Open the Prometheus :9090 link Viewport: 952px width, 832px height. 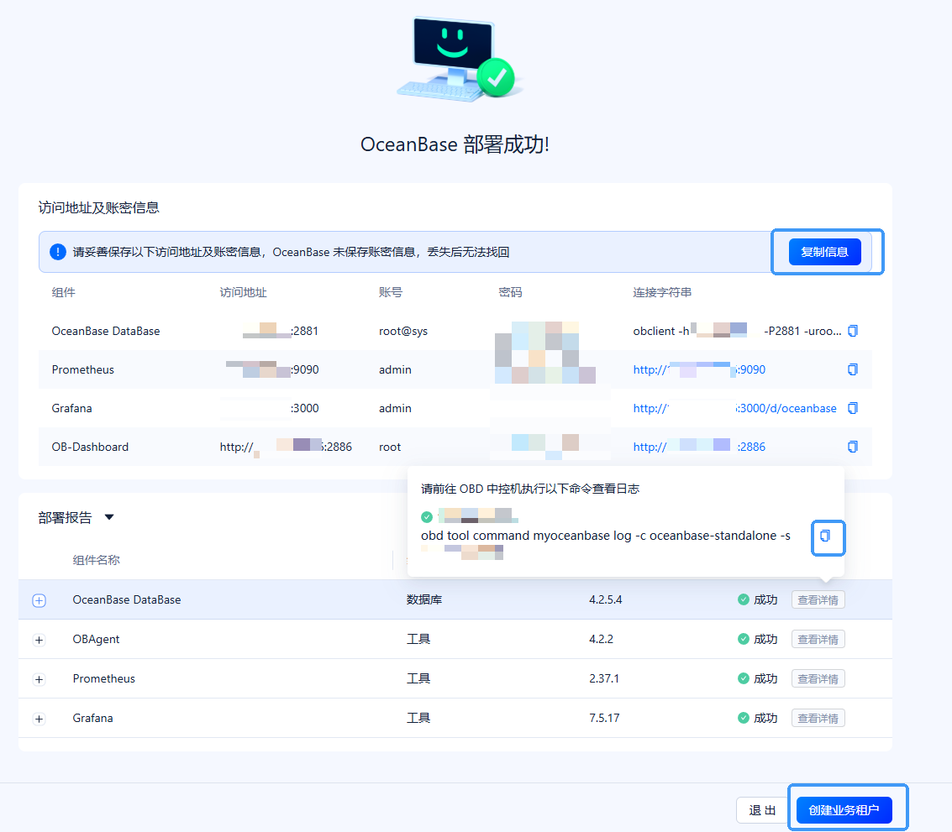(699, 369)
